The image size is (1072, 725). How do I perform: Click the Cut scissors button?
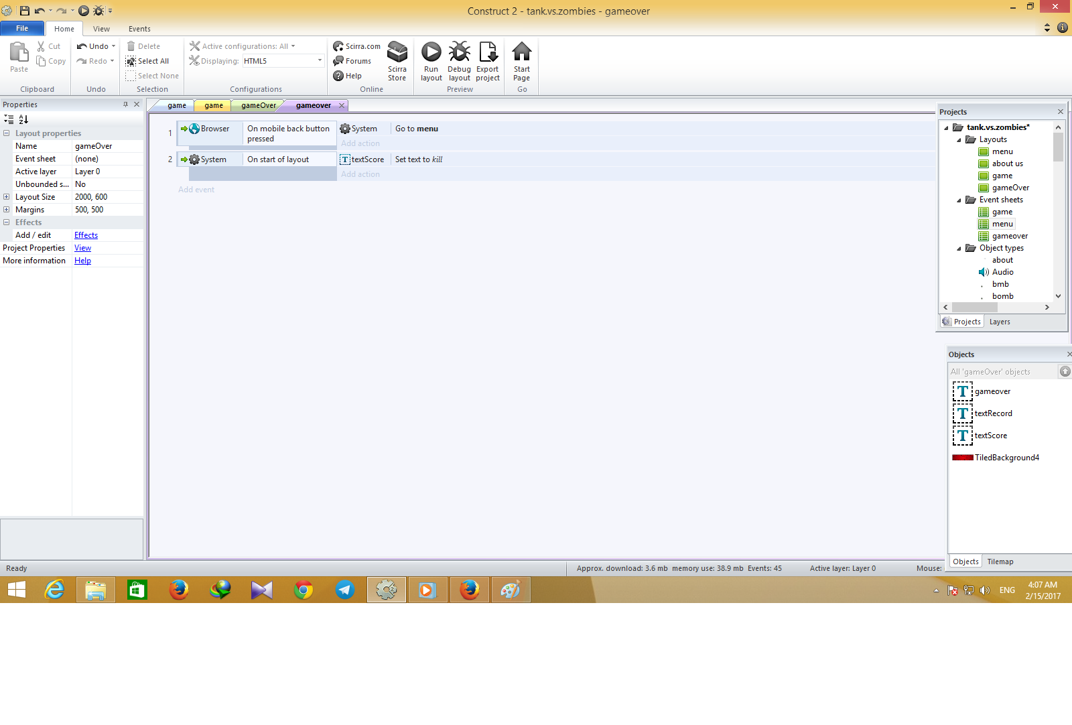48,46
